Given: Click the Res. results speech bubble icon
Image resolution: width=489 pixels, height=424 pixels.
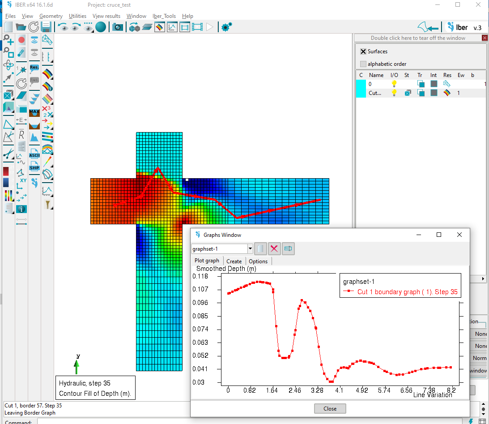Looking at the screenshot, I should (34, 69).
